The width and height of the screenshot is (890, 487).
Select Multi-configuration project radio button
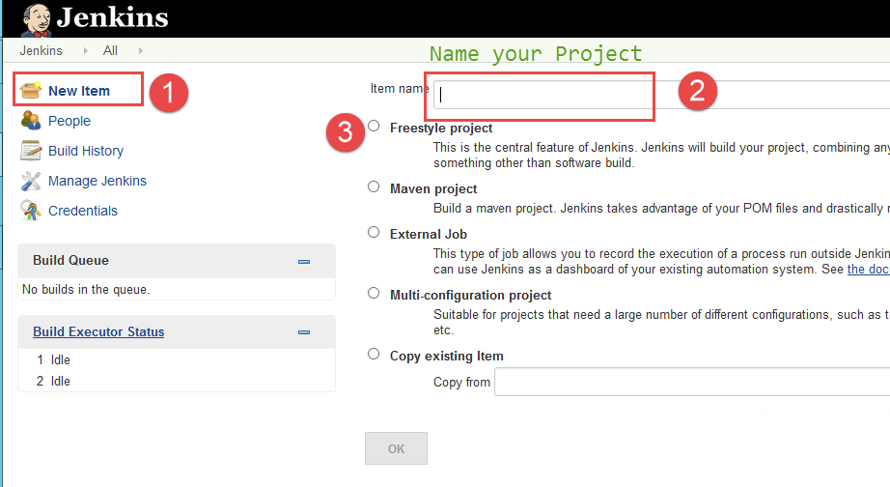click(374, 294)
